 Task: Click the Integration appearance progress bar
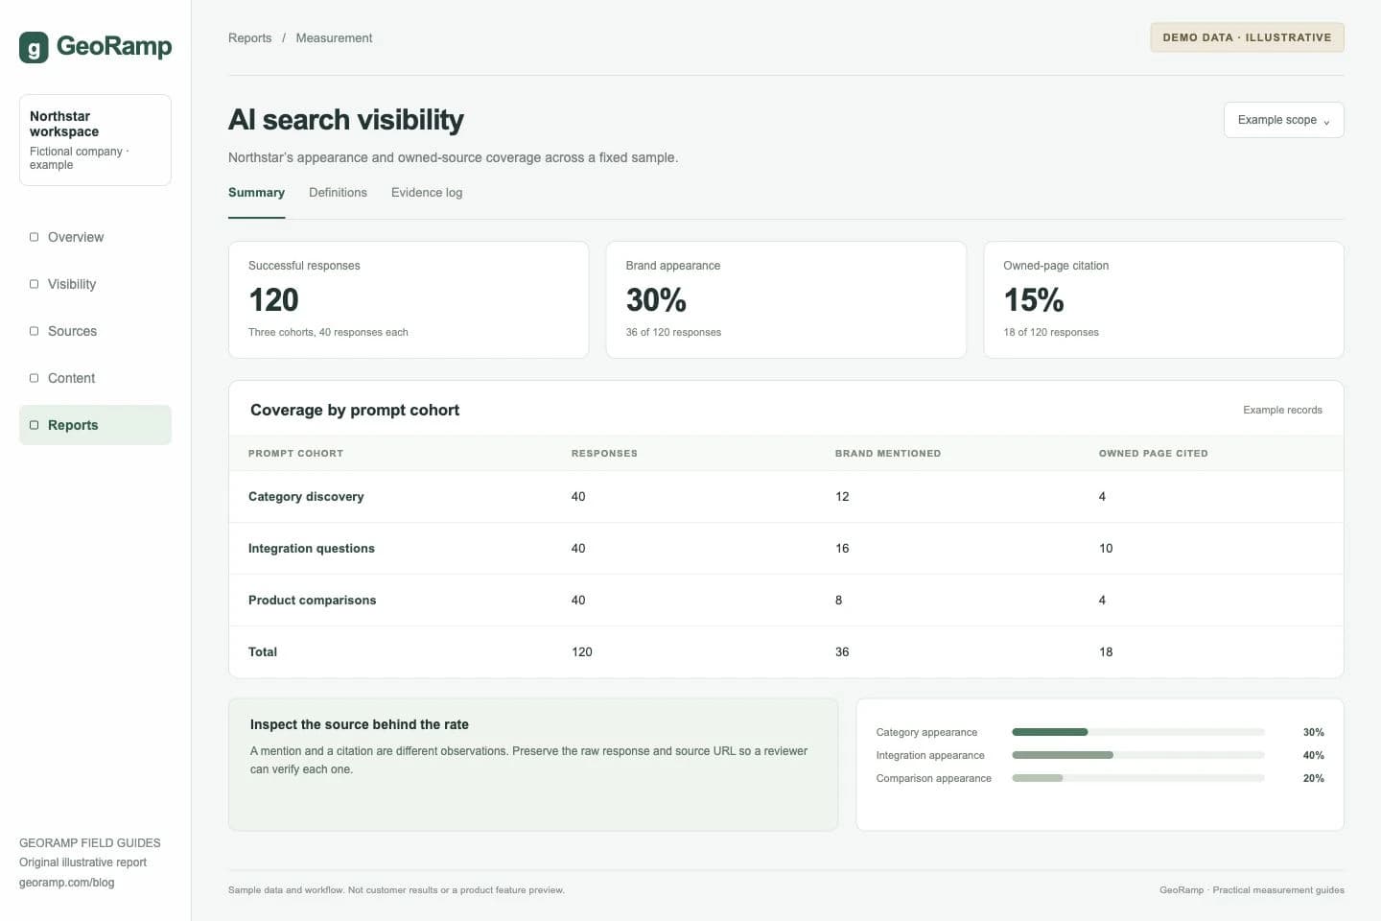pos(1138,755)
